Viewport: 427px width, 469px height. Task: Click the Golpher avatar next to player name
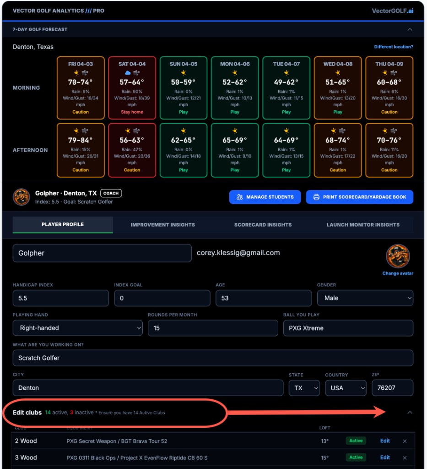tap(21, 197)
